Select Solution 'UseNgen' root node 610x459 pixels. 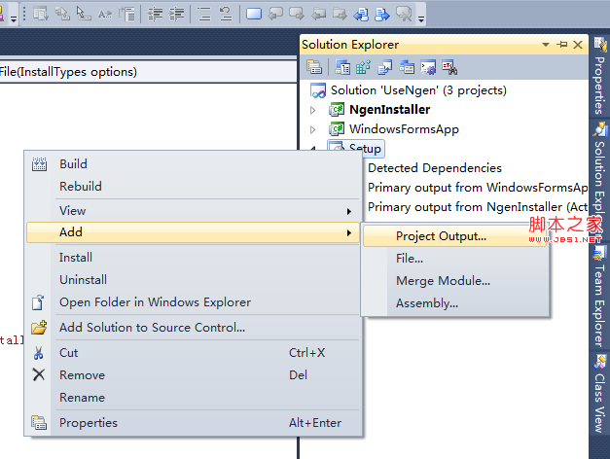417,90
